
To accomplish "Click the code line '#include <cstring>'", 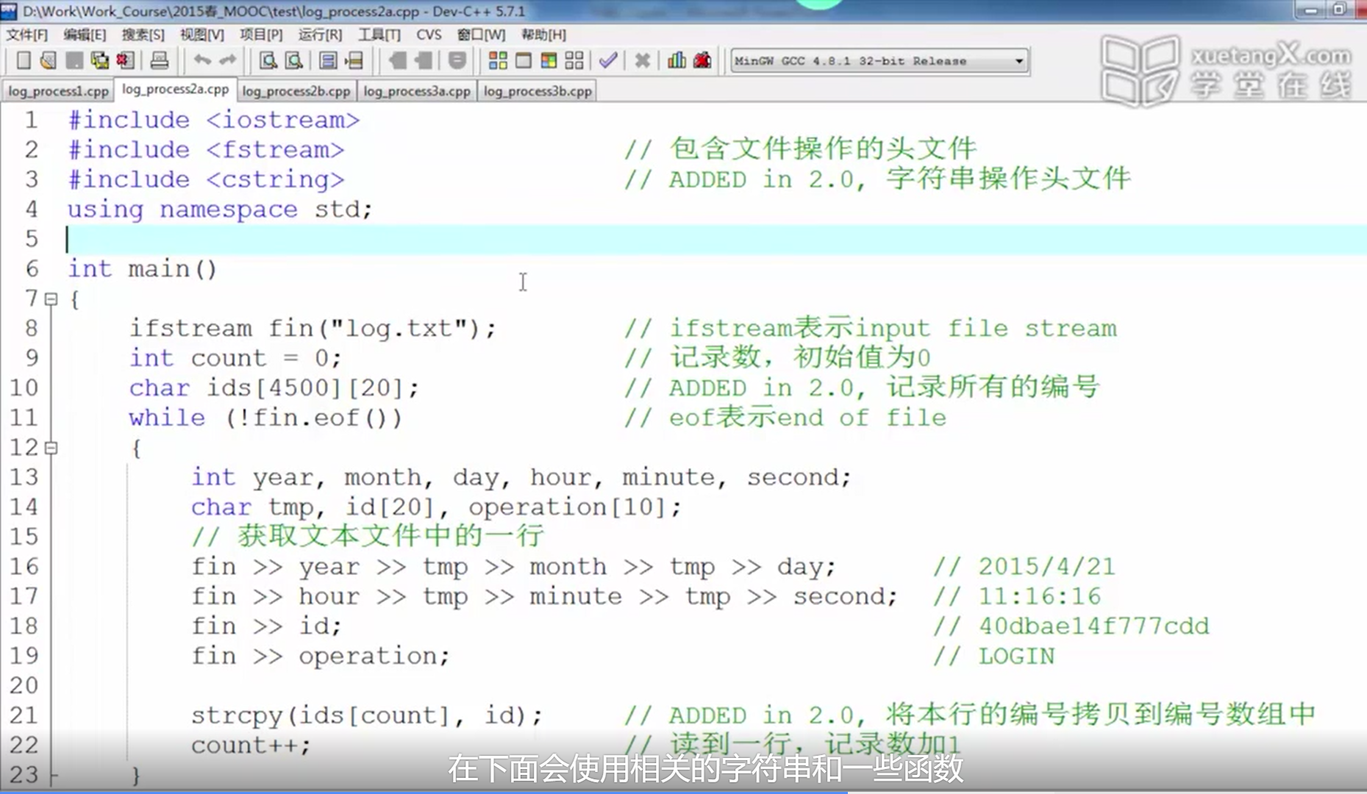I will pos(206,179).
